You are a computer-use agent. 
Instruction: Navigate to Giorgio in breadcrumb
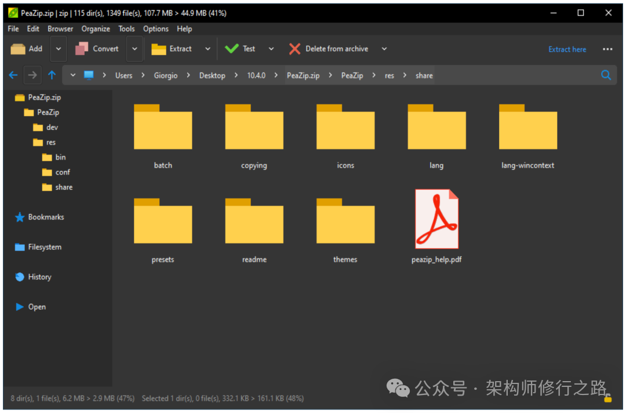point(166,75)
